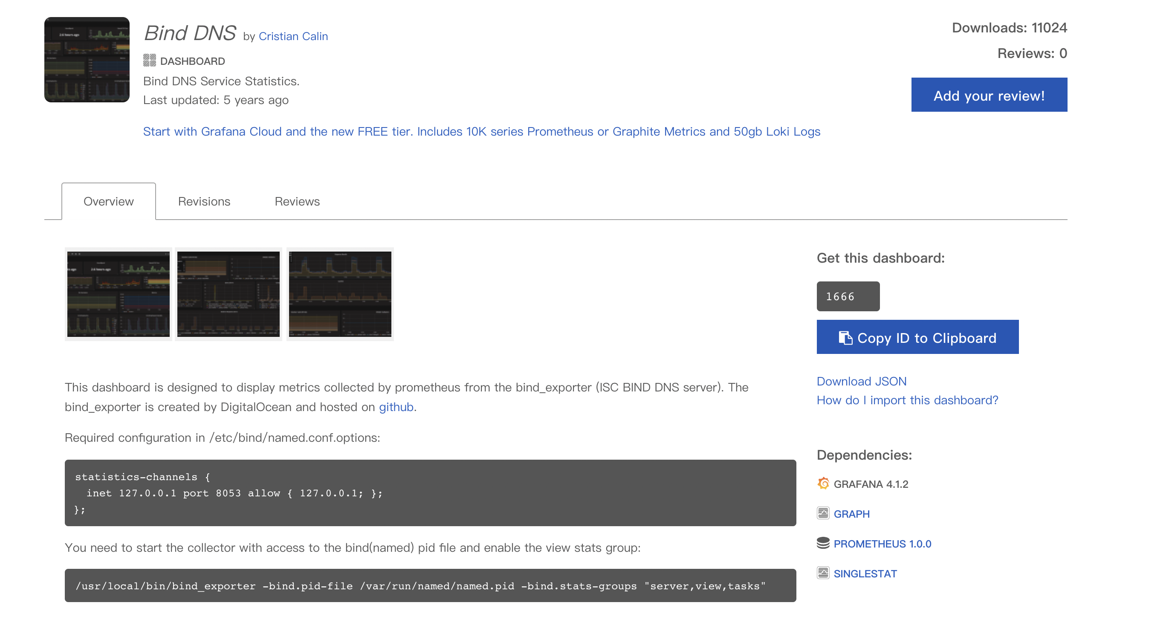Click the dashboard ID 1666 field

(848, 296)
